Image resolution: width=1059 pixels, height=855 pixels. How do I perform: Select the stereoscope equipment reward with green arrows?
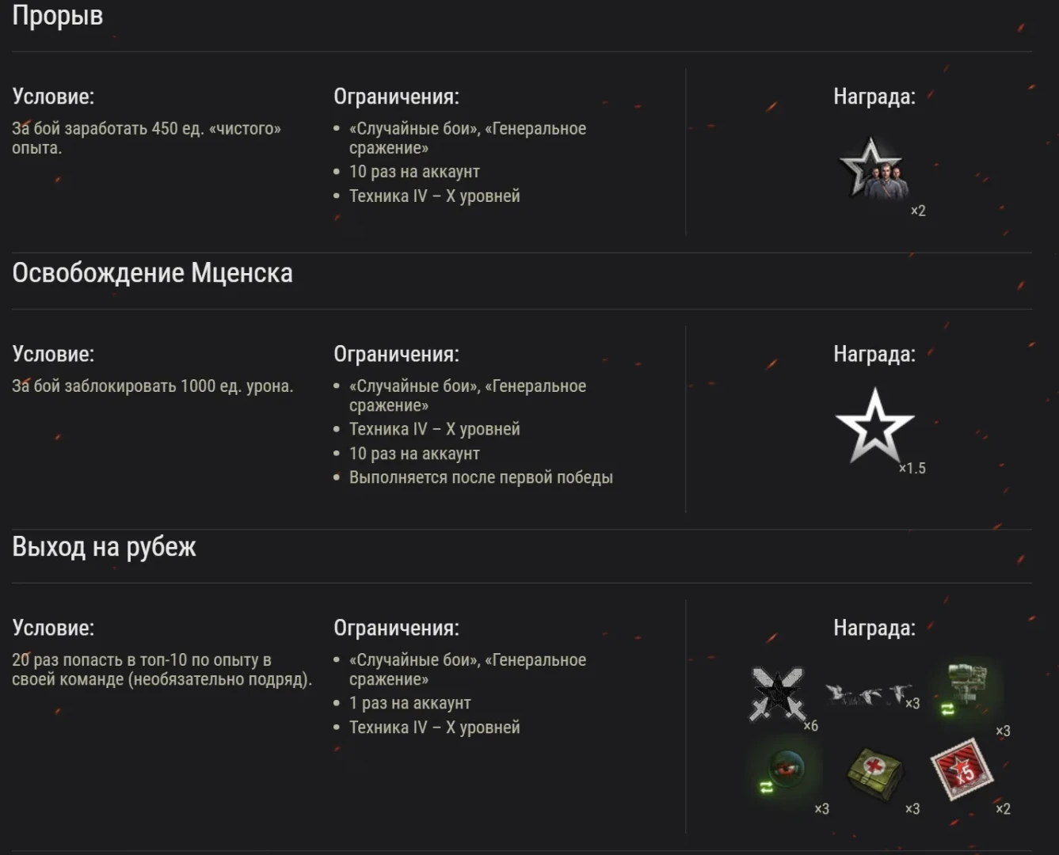(968, 688)
